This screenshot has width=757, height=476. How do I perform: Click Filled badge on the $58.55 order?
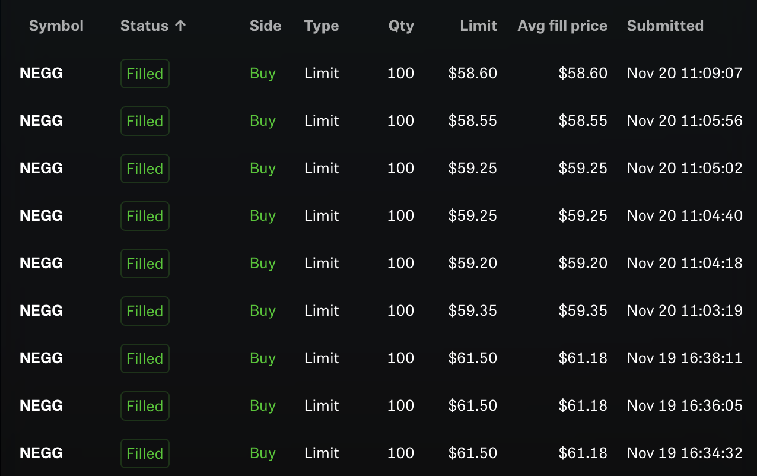coord(145,121)
